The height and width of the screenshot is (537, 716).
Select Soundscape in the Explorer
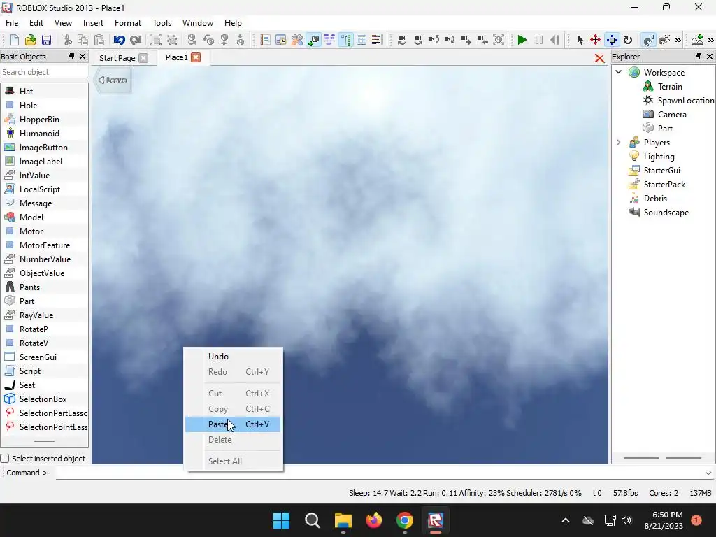point(666,213)
